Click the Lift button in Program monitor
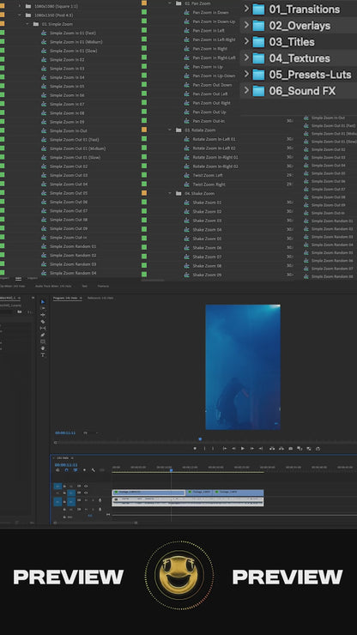Image resolution: width=357 pixels, height=635 pixels. point(272,448)
